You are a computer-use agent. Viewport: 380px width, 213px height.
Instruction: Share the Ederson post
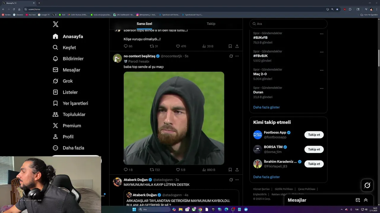(x=237, y=46)
